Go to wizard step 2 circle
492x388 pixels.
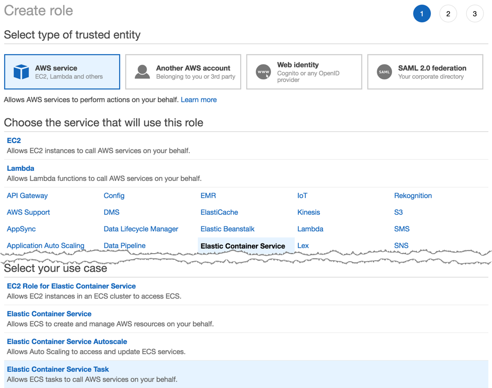(448, 14)
